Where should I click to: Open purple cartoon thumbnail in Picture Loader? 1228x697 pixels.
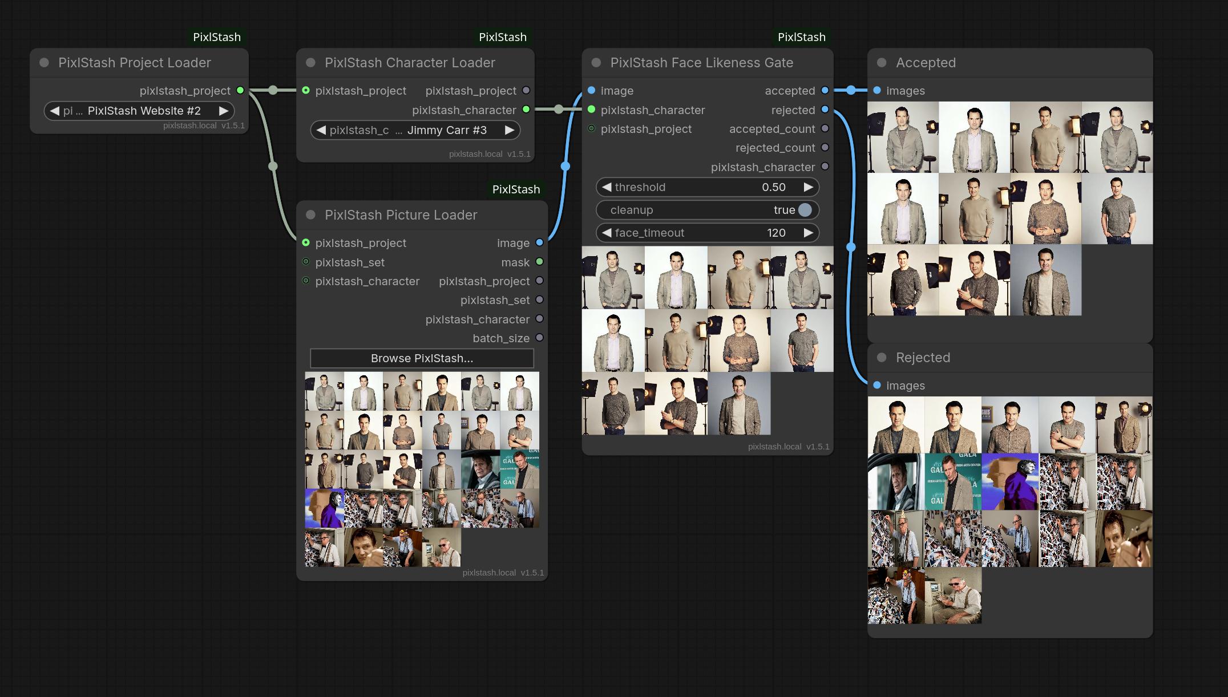click(324, 508)
